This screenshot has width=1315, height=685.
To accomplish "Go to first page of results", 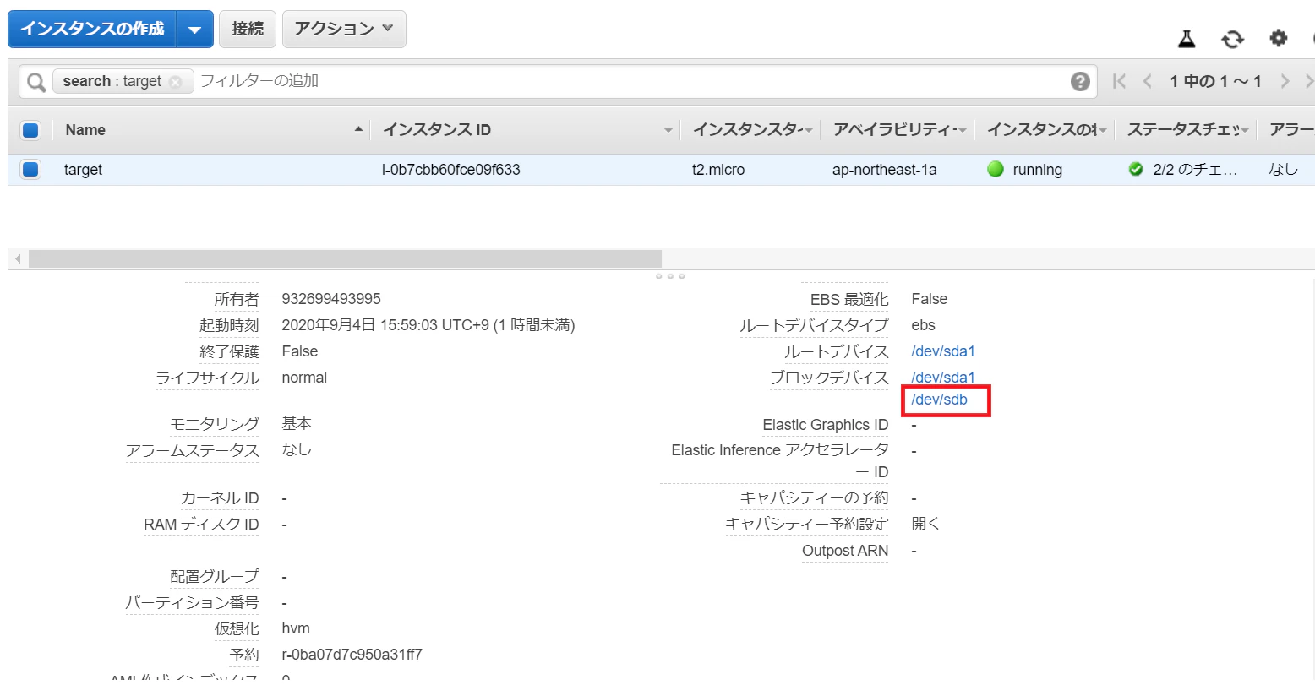I will 1120,81.
